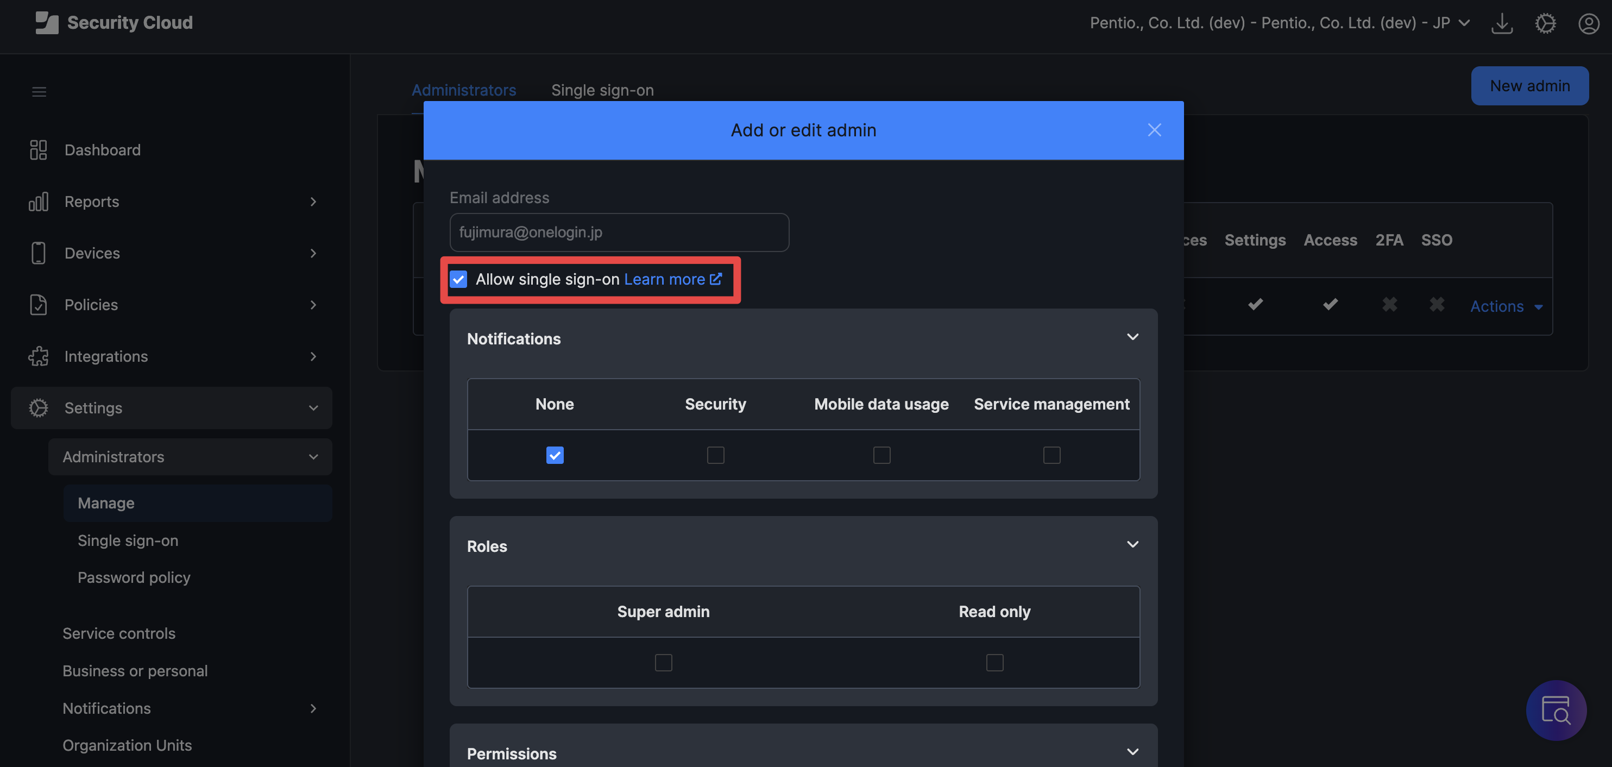
Task: Expand the Notifications submenu chevron in sidebar
Action: coord(313,708)
